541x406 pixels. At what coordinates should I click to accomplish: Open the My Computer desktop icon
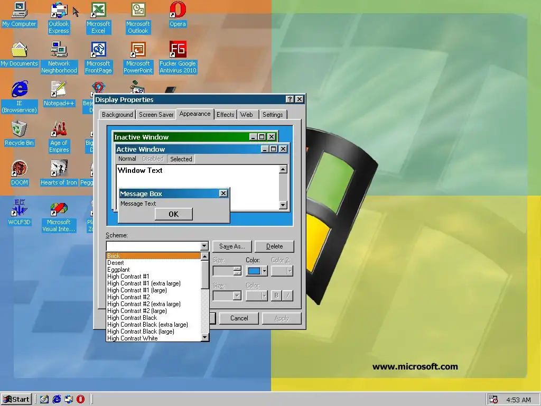pyautogui.click(x=19, y=14)
